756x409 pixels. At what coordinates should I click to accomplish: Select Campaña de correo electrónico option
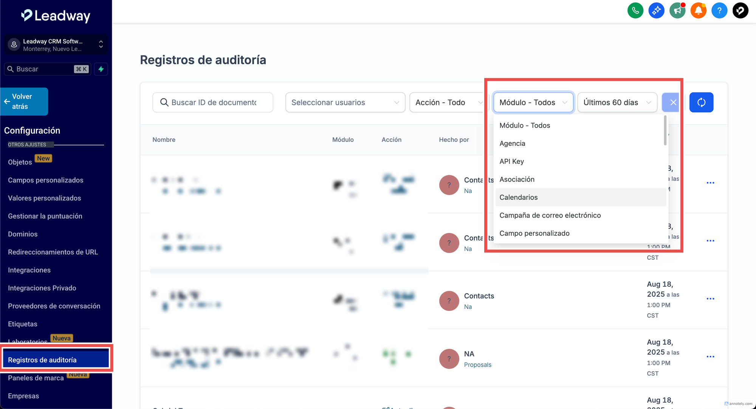(x=550, y=215)
